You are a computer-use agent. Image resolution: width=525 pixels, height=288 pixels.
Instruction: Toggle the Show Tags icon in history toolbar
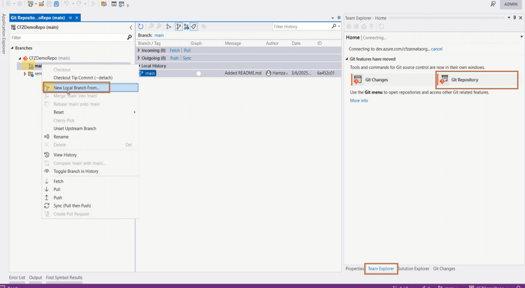tap(194, 26)
